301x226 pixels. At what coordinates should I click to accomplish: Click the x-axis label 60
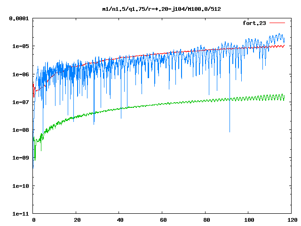[163, 220]
